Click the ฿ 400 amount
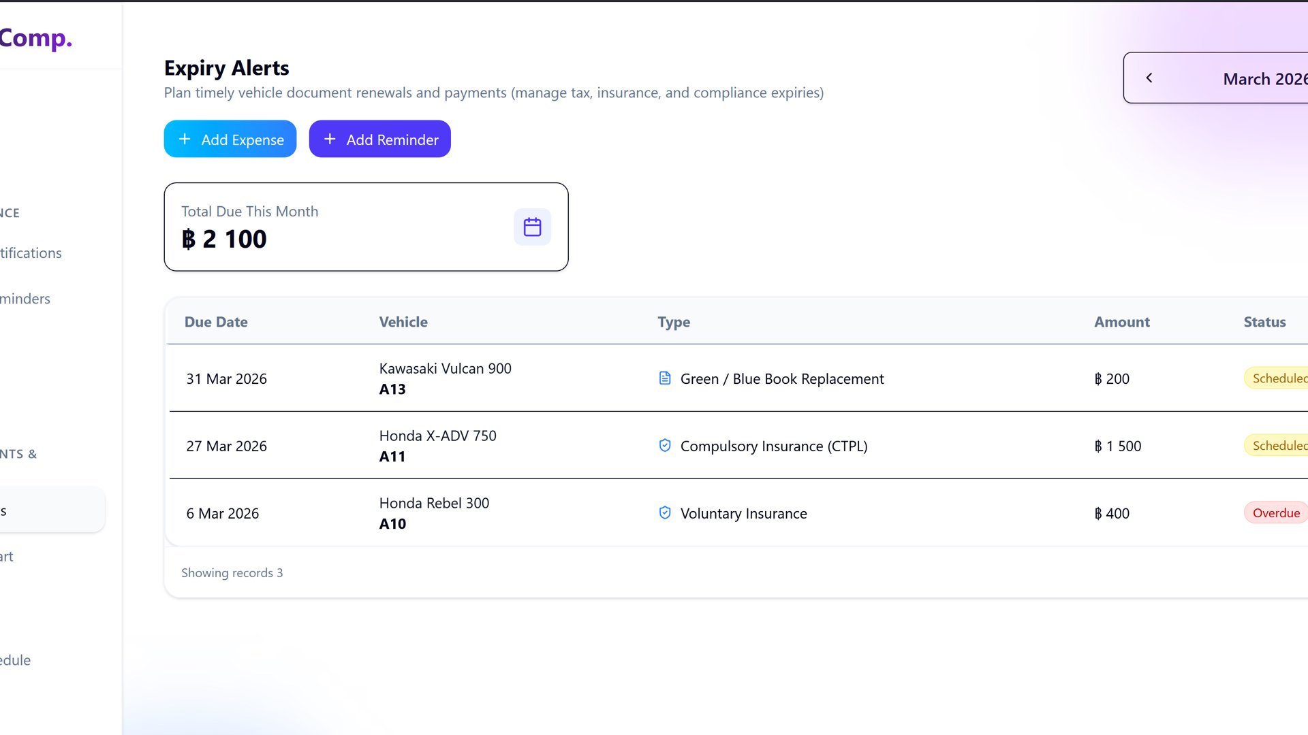Image resolution: width=1308 pixels, height=735 pixels. (1112, 513)
